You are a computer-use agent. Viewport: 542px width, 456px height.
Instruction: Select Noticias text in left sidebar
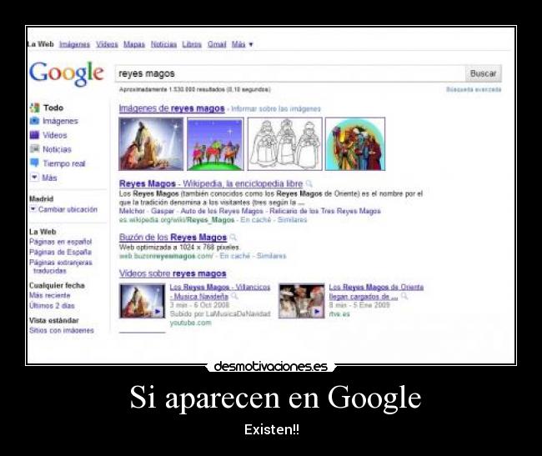(57, 149)
